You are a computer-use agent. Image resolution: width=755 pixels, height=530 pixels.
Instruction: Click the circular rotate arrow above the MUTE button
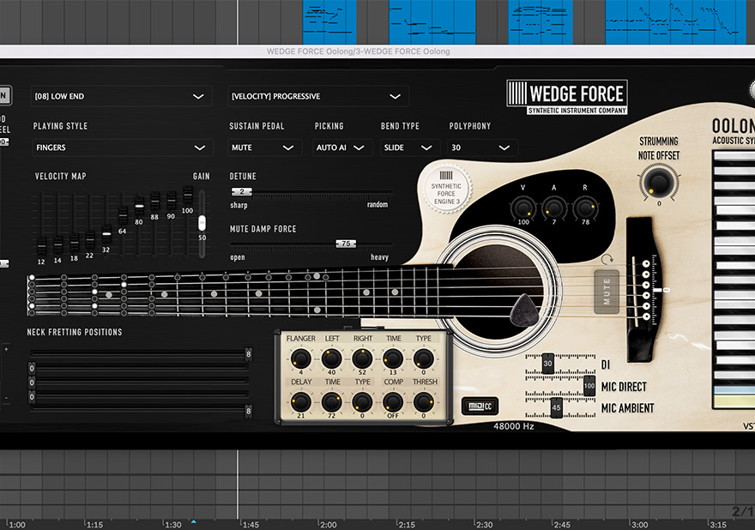pyautogui.click(x=607, y=260)
